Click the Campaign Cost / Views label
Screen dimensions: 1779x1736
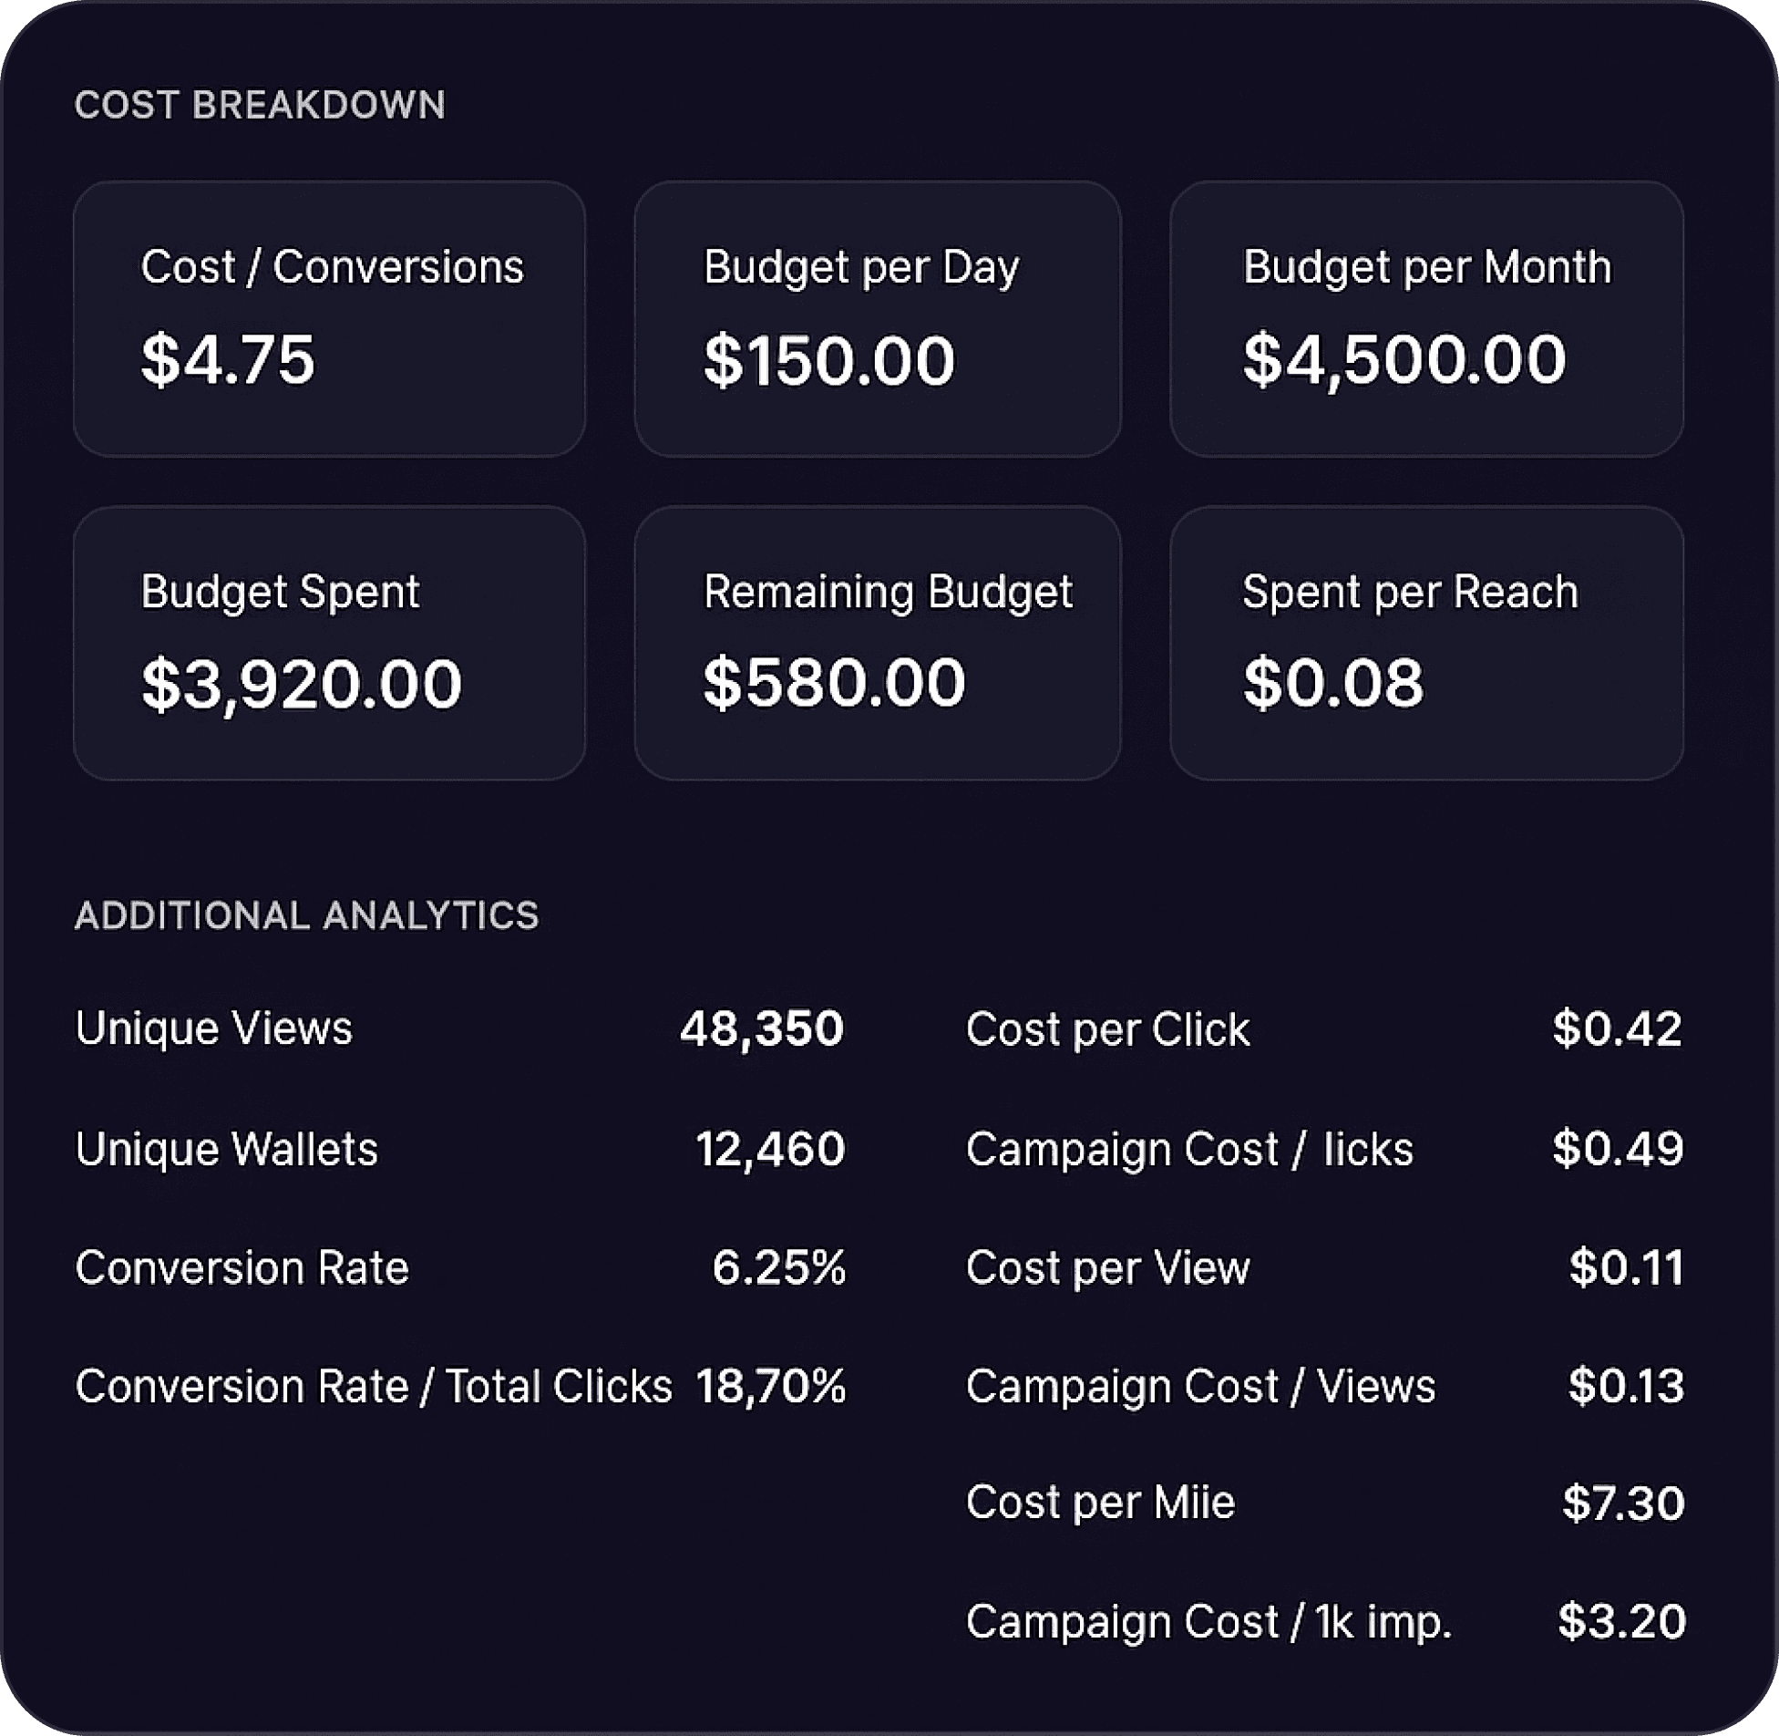(1200, 1386)
